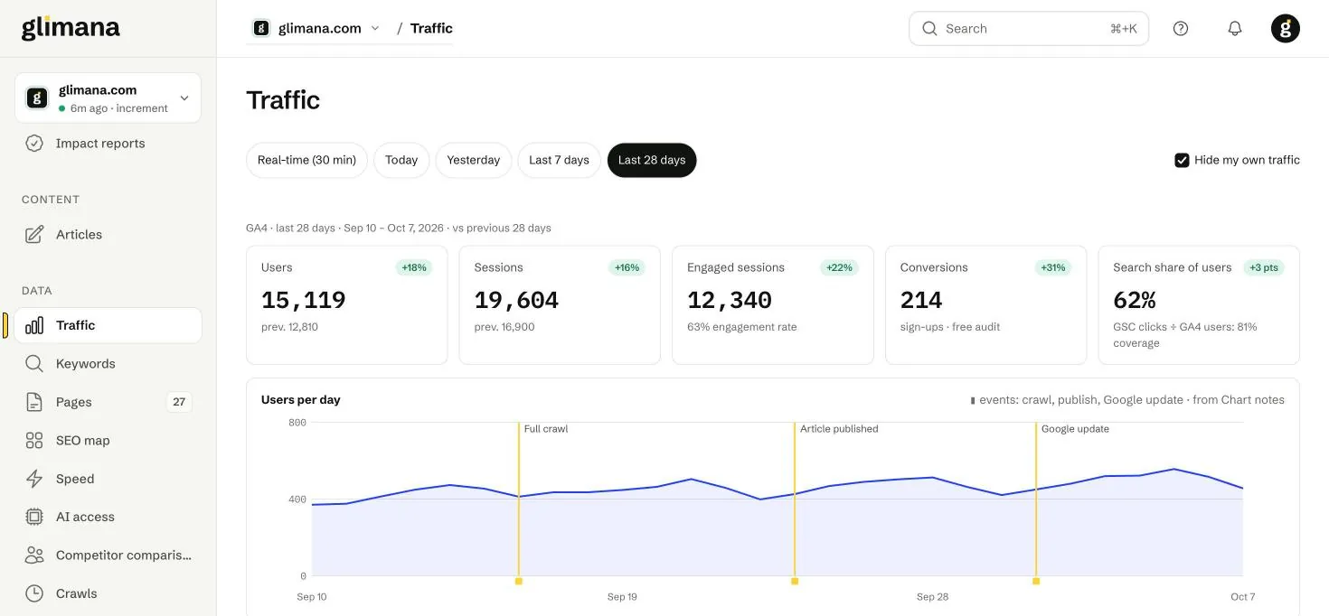Click the Search share value 62%
This screenshot has width=1329, height=616.
click(1135, 300)
